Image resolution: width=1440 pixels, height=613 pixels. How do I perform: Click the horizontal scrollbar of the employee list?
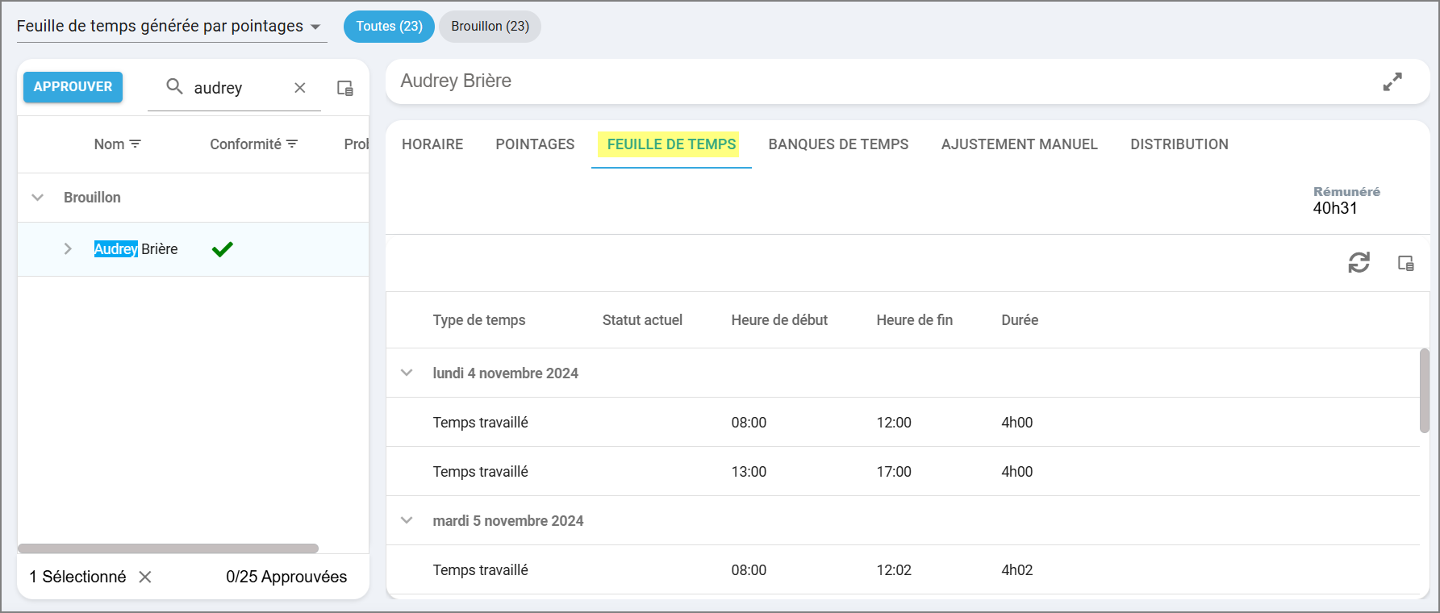(x=168, y=548)
